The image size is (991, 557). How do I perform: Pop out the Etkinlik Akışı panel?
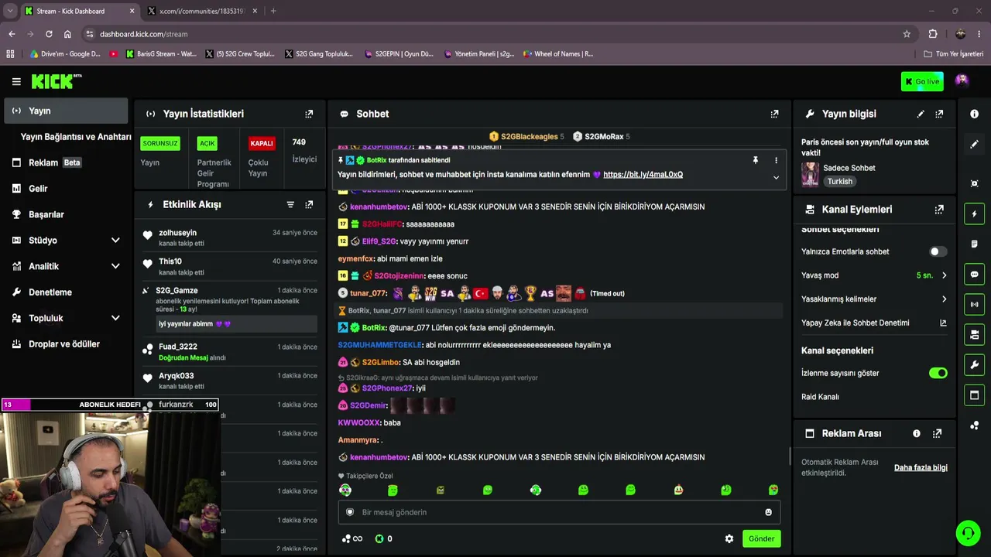coord(309,204)
